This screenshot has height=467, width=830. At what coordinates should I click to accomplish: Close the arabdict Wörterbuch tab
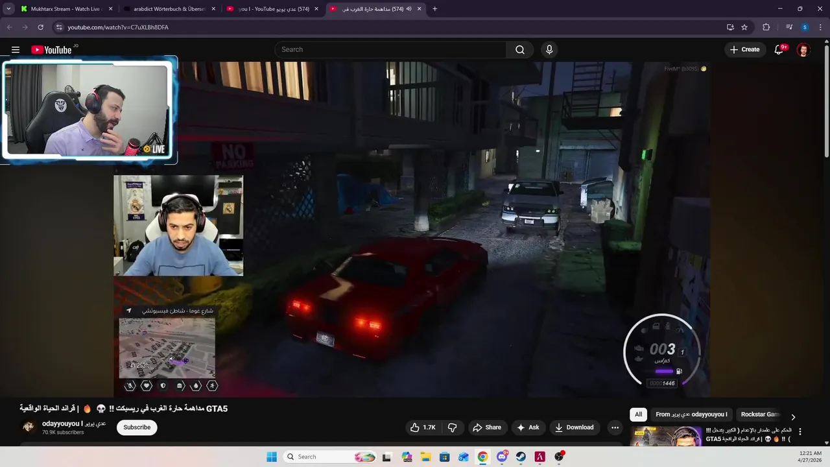pos(213,9)
